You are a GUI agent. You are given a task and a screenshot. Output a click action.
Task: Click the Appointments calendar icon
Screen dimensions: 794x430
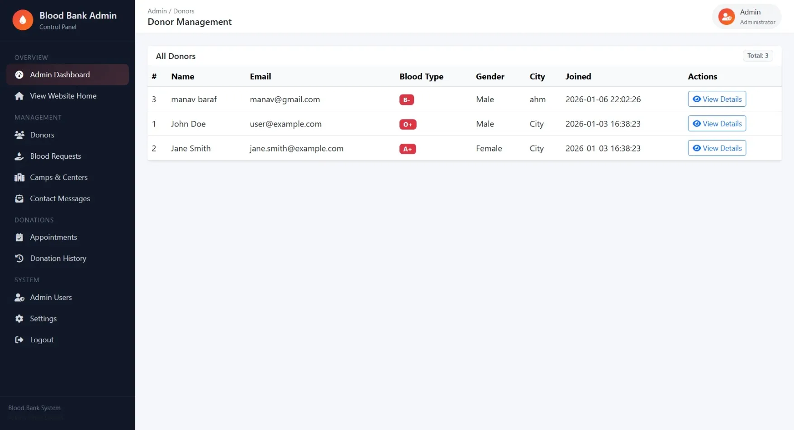tap(19, 237)
